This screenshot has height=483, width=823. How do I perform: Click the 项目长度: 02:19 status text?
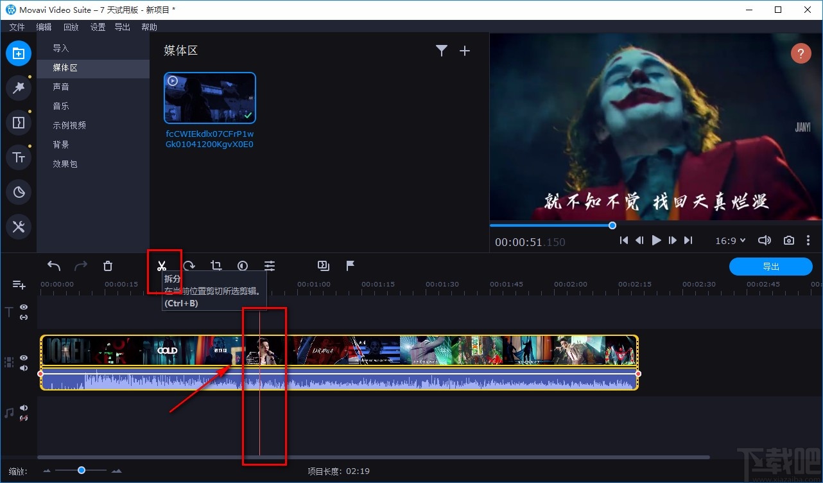[338, 471]
